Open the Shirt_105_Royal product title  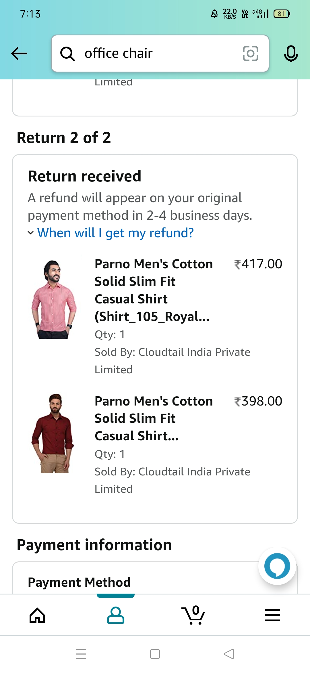[154, 290]
